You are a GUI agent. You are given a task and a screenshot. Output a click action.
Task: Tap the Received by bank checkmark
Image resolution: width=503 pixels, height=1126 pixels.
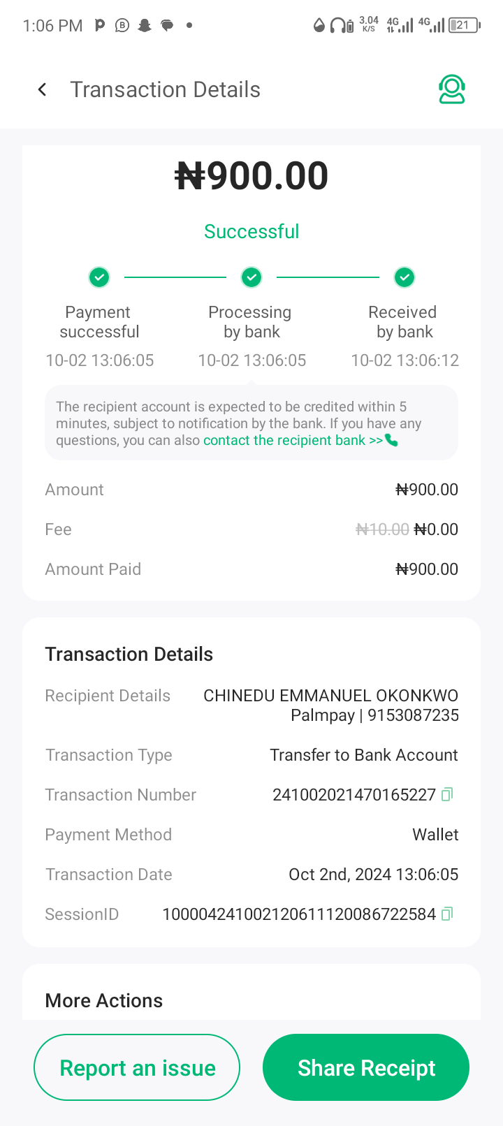coord(404,277)
